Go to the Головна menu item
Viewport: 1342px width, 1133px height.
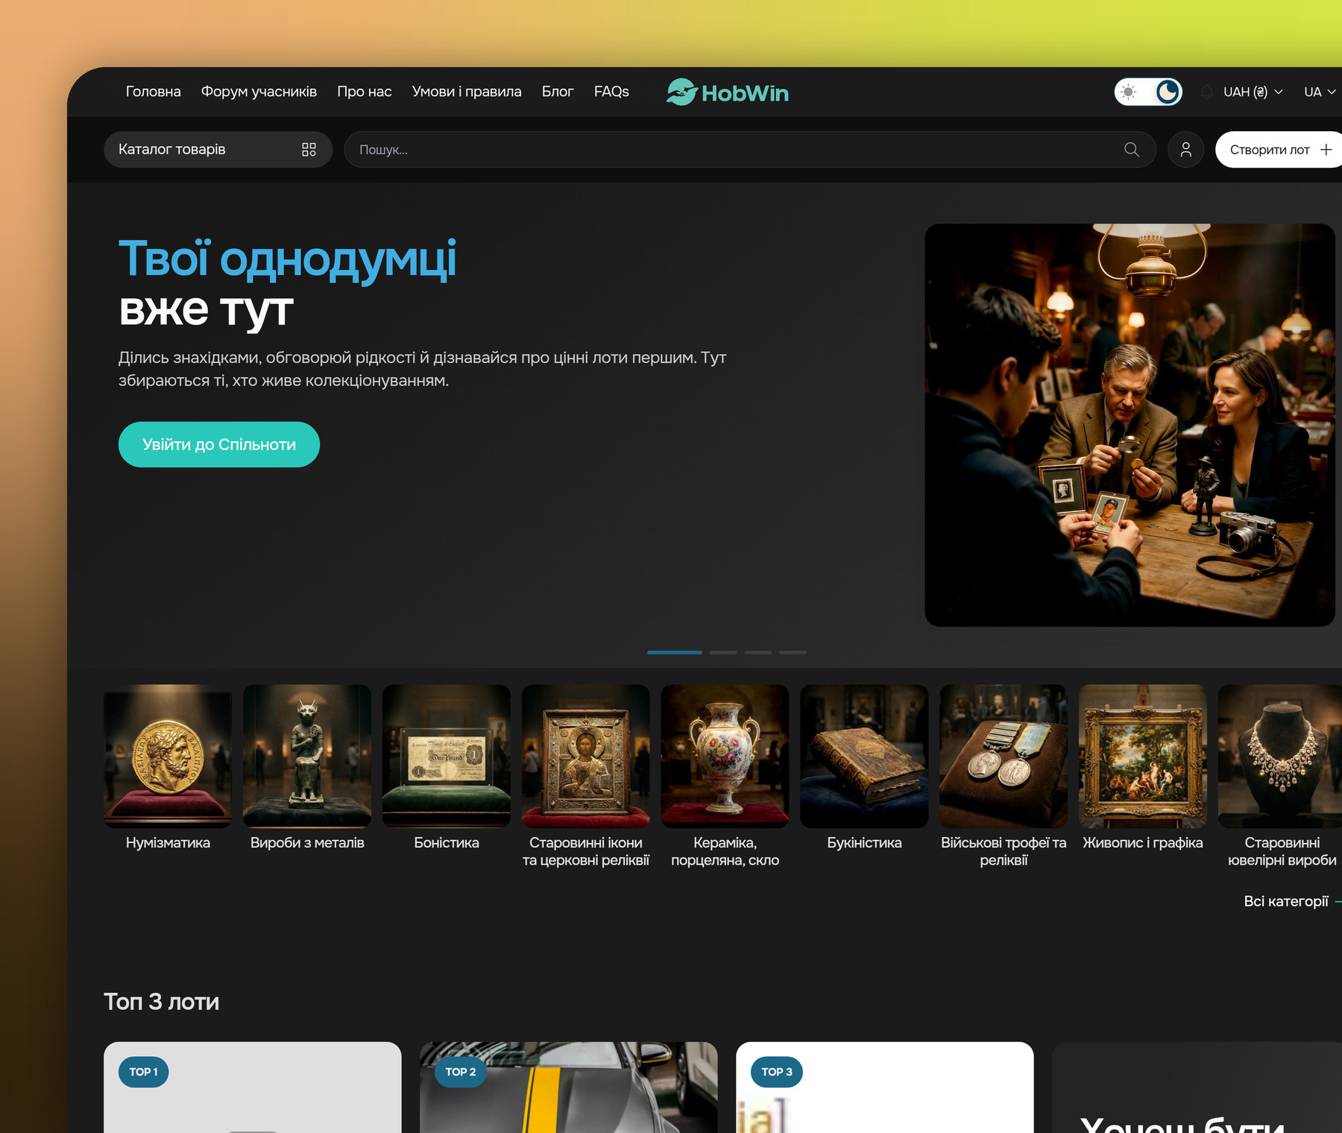pos(153,92)
